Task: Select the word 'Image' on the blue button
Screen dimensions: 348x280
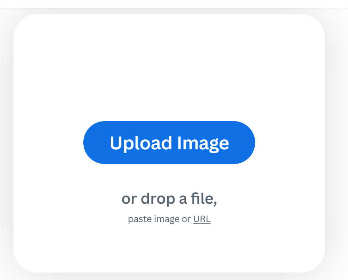Action: pos(203,143)
